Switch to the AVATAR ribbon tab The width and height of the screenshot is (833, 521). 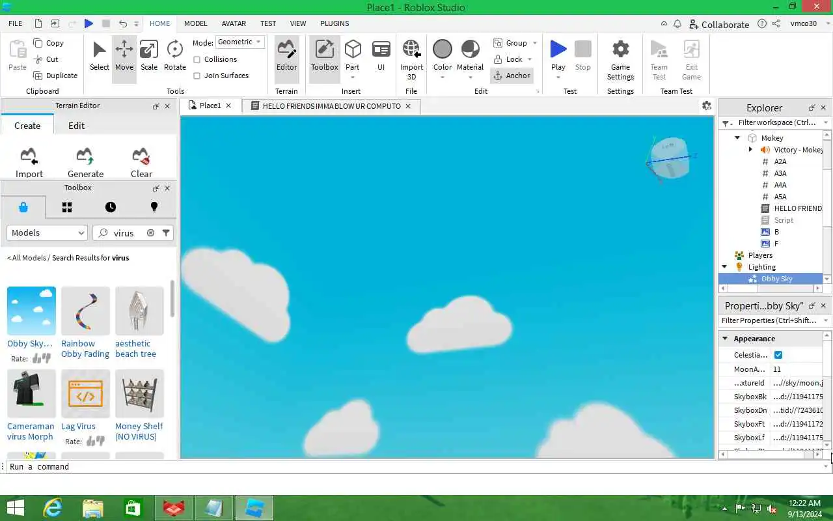[x=234, y=23]
